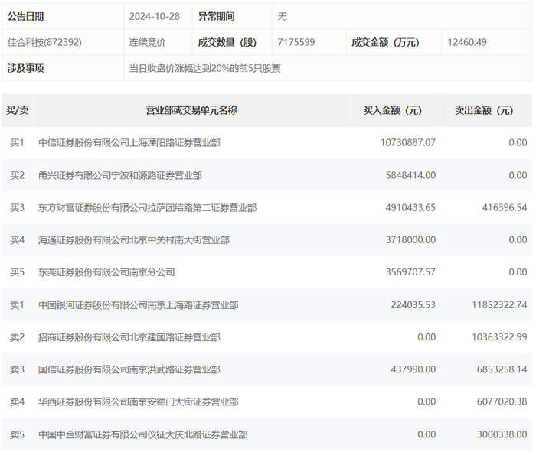536x455 pixels.
Task: Select the 买3 row label
Action: (17, 208)
